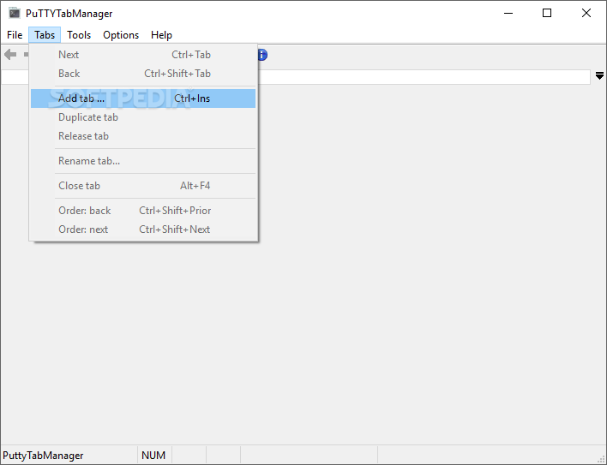This screenshot has width=607, height=465.
Task: Choose Rename tab... from menu
Action: click(143, 161)
